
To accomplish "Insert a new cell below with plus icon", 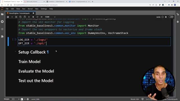I will [12, 17].
